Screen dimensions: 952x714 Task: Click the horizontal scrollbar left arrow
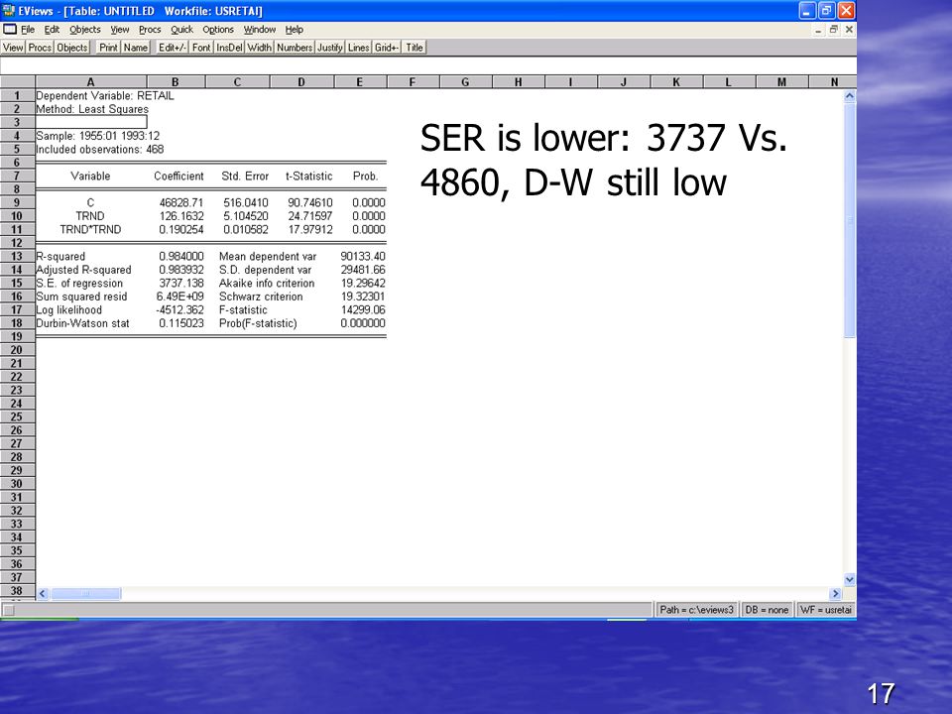click(43, 594)
